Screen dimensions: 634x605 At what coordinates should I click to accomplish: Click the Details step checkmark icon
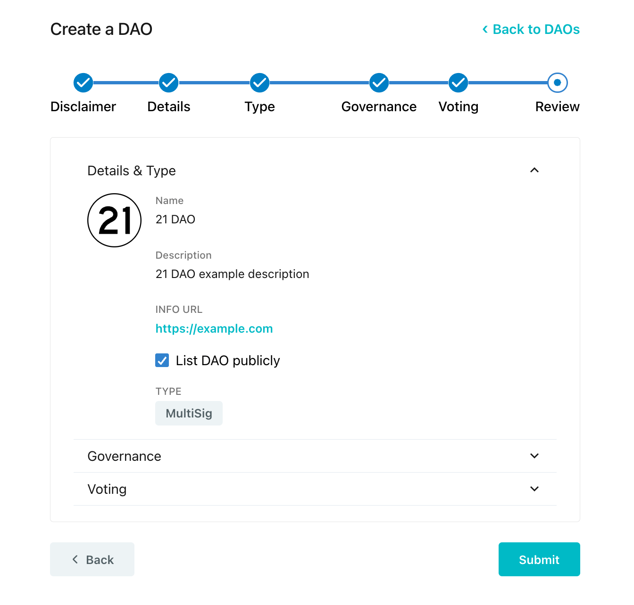pos(168,83)
